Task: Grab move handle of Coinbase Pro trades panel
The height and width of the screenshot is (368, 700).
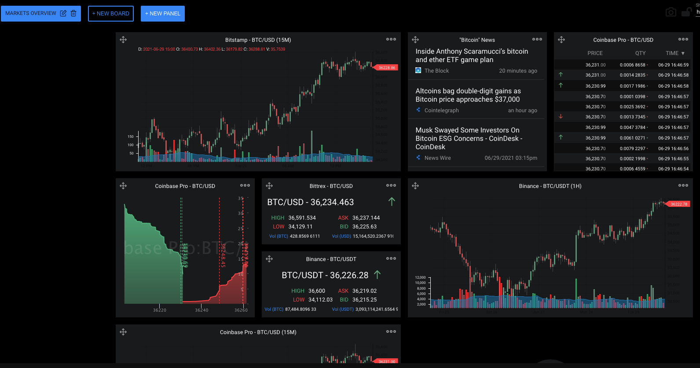Action: coord(561,40)
